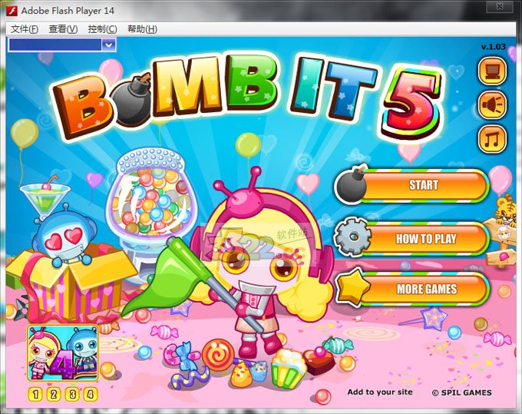Open the HOW TO PLAY instructions
The width and height of the screenshot is (522, 414).
coord(425,239)
